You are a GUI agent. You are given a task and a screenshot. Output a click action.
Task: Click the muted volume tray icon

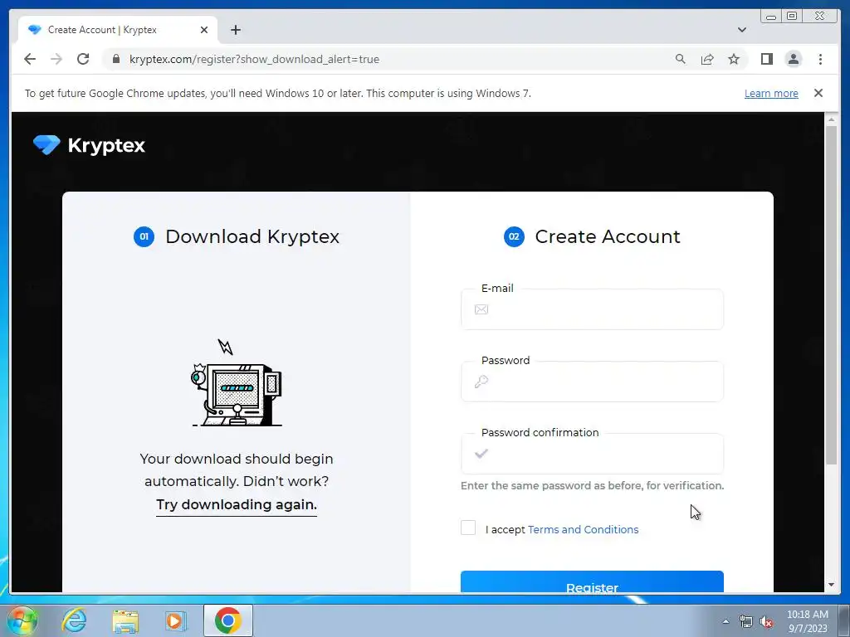pyautogui.click(x=766, y=622)
